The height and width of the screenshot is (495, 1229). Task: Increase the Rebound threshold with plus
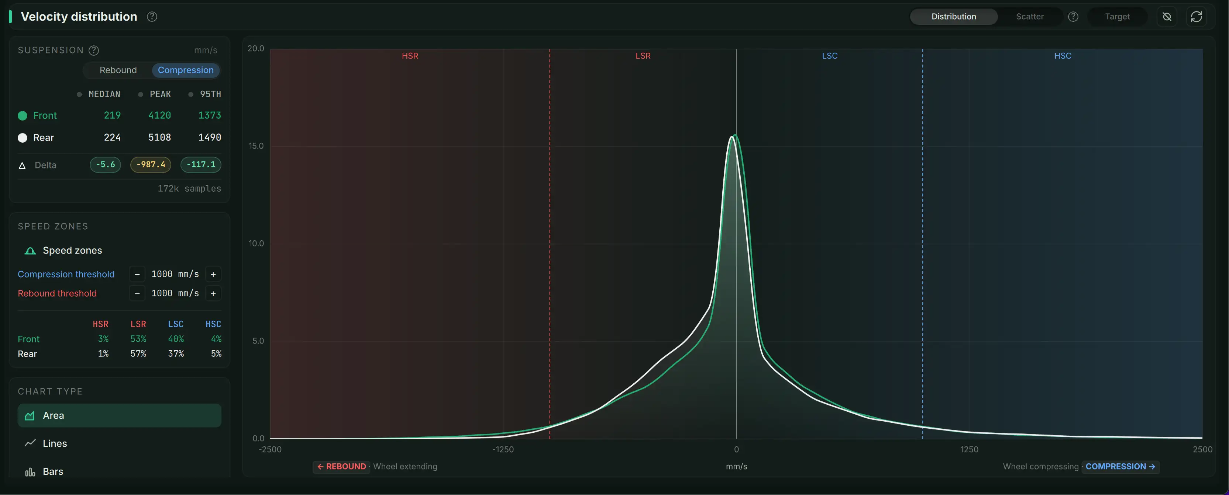pos(213,293)
